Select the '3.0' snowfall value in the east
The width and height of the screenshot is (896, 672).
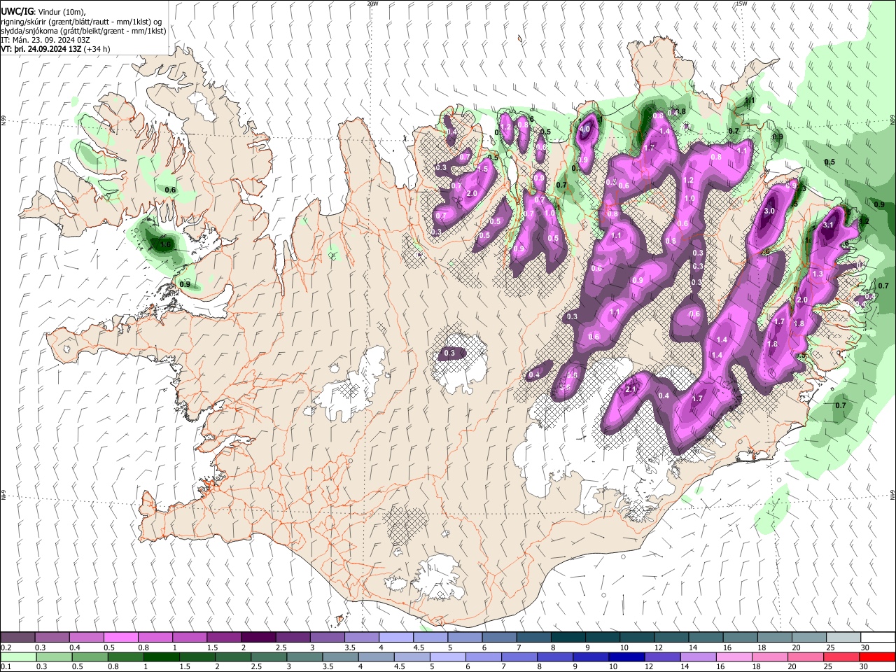(769, 211)
